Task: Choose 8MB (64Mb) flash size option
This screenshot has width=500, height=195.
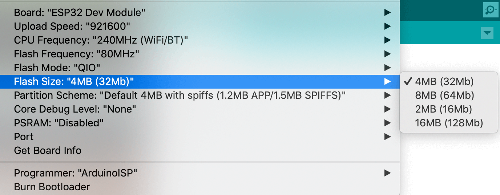Action: pos(444,95)
